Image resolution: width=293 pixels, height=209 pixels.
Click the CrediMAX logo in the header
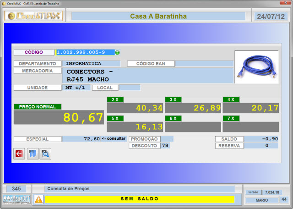click(x=33, y=16)
